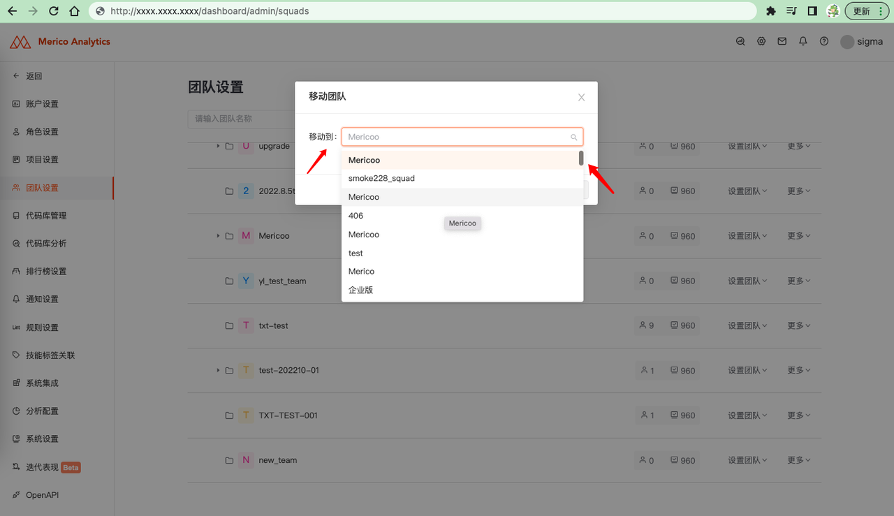Viewport: 894px width, 516px height.
Task: Open 更多 dropdown for yl_test_team
Action: [799, 281]
